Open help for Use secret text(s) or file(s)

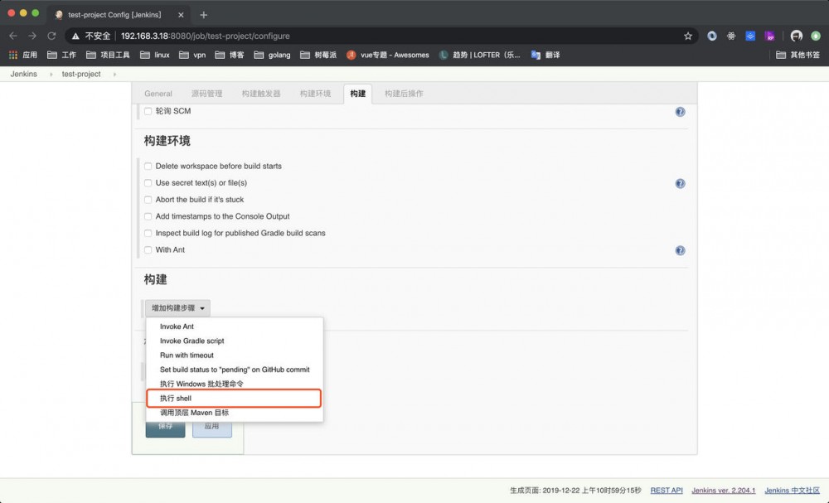point(680,182)
